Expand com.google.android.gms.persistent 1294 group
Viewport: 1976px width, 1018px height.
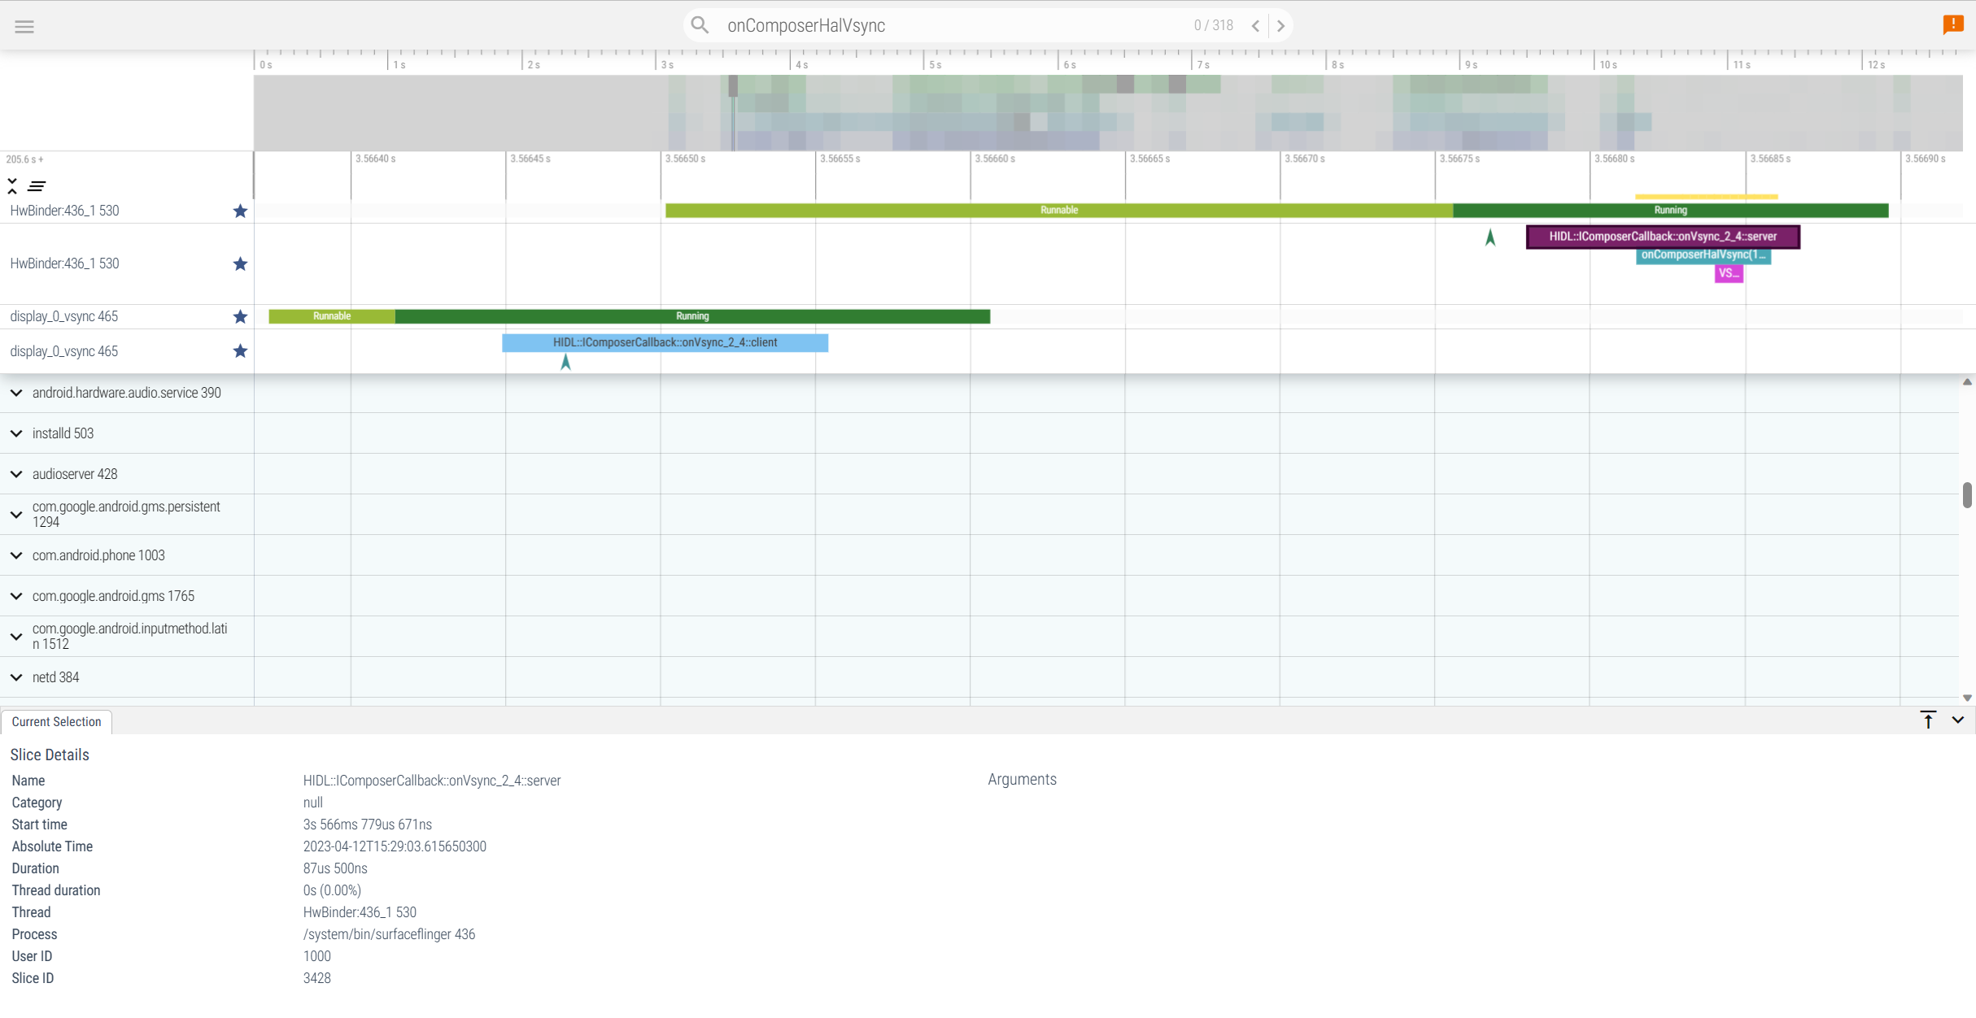click(x=16, y=515)
